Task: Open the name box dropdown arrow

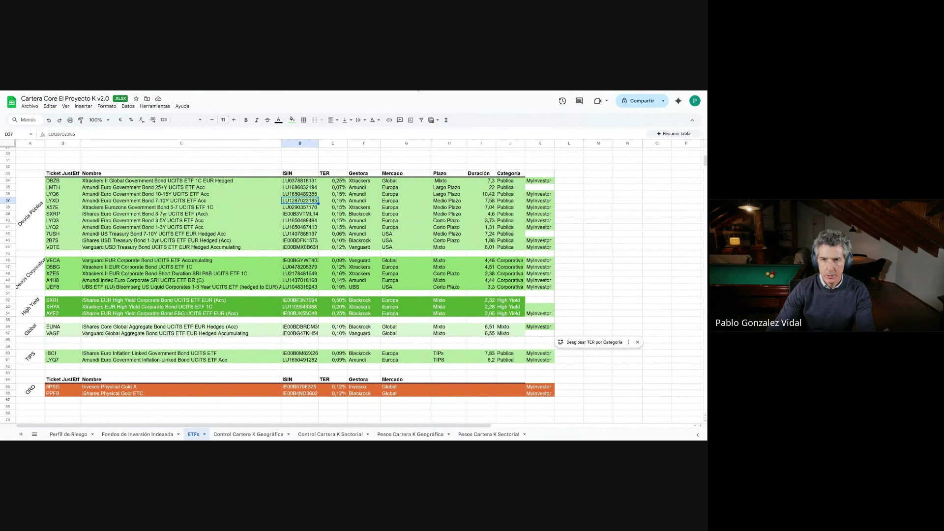Action: coord(31,134)
